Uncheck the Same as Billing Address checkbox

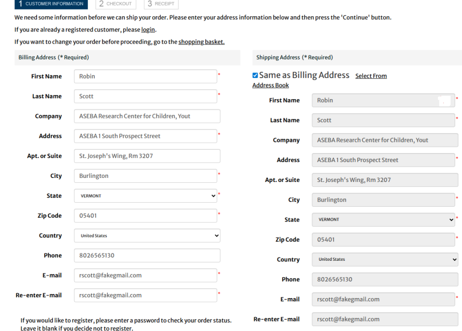255,75
